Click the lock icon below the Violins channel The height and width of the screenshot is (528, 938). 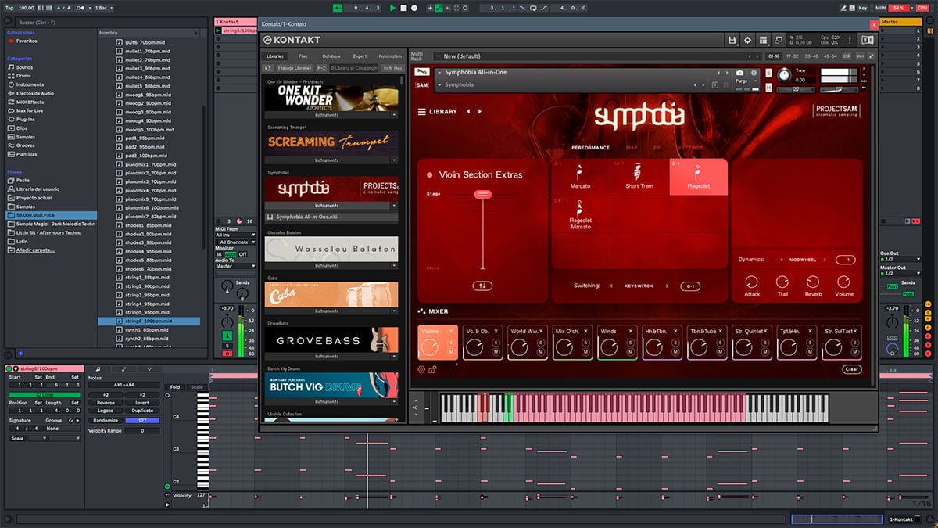[432, 369]
